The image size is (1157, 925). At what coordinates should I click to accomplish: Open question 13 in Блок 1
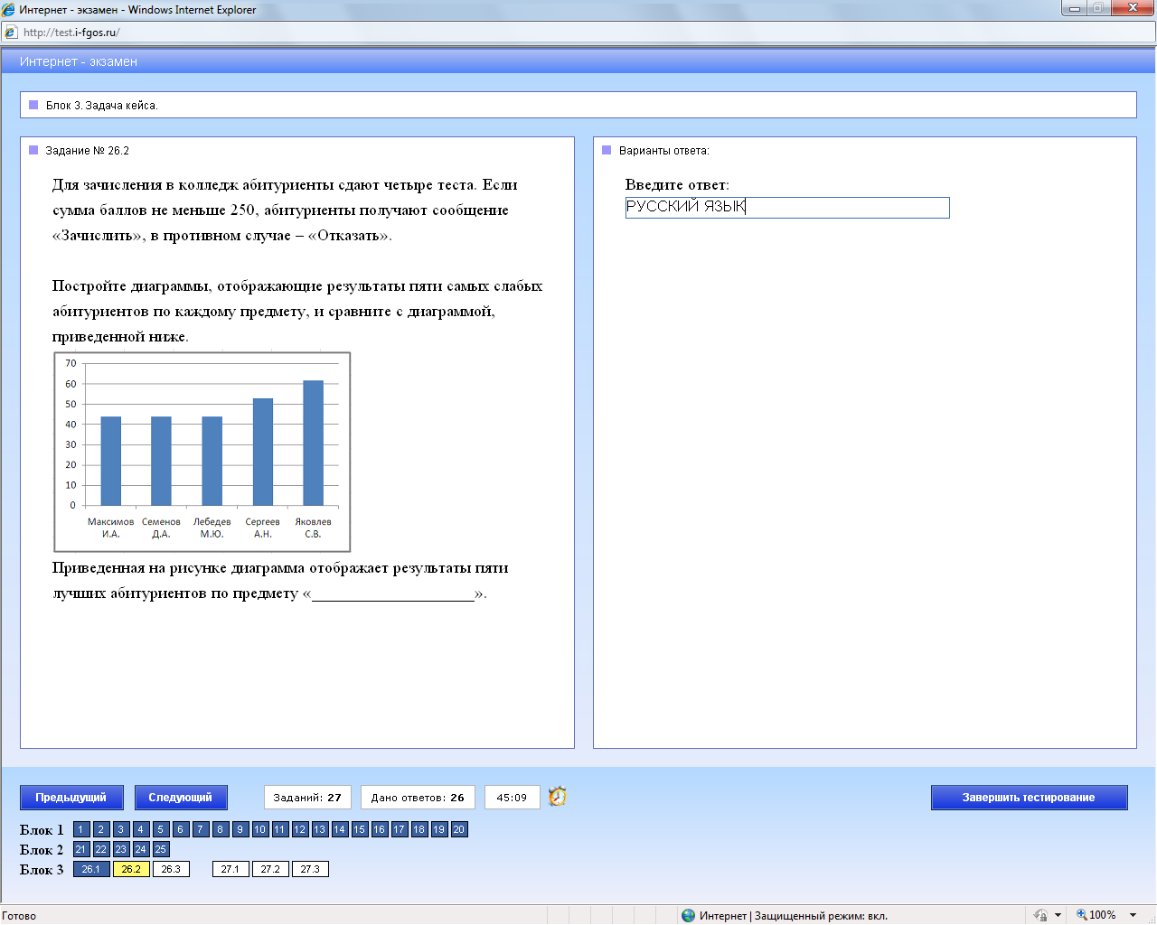click(319, 829)
